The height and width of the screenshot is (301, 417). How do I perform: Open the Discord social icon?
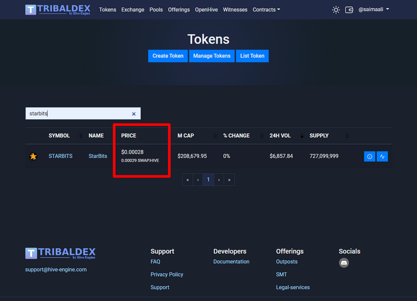(x=344, y=262)
